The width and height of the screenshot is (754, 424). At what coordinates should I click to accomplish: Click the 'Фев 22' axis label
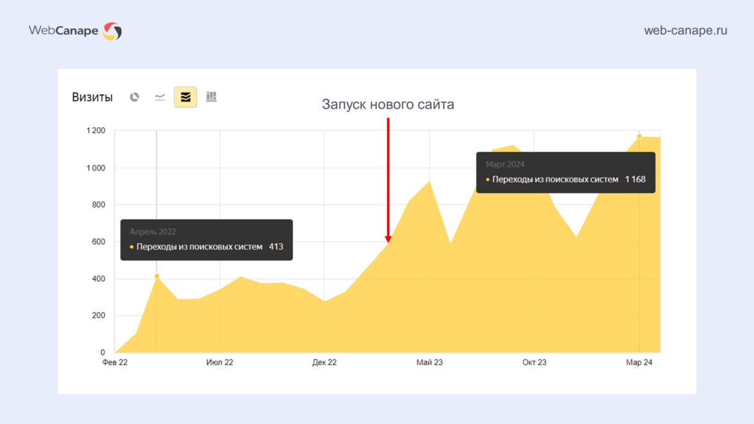pyautogui.click(x=115, y=363)
